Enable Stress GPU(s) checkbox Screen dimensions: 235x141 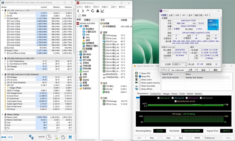click(x=140, y=89)
